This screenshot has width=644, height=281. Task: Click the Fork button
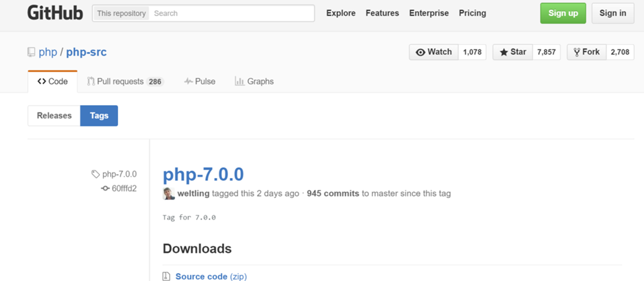(x=587, y=52)
